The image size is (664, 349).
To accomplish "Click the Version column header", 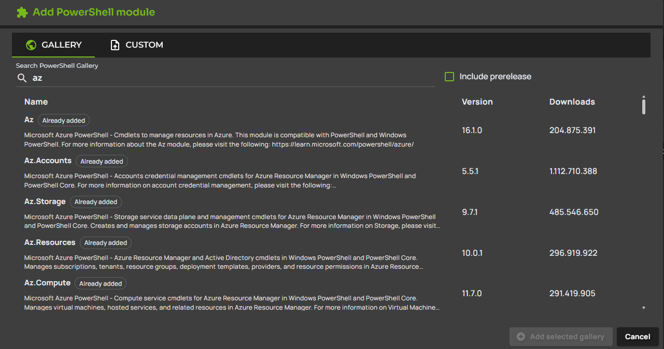I will pos(477,101).
